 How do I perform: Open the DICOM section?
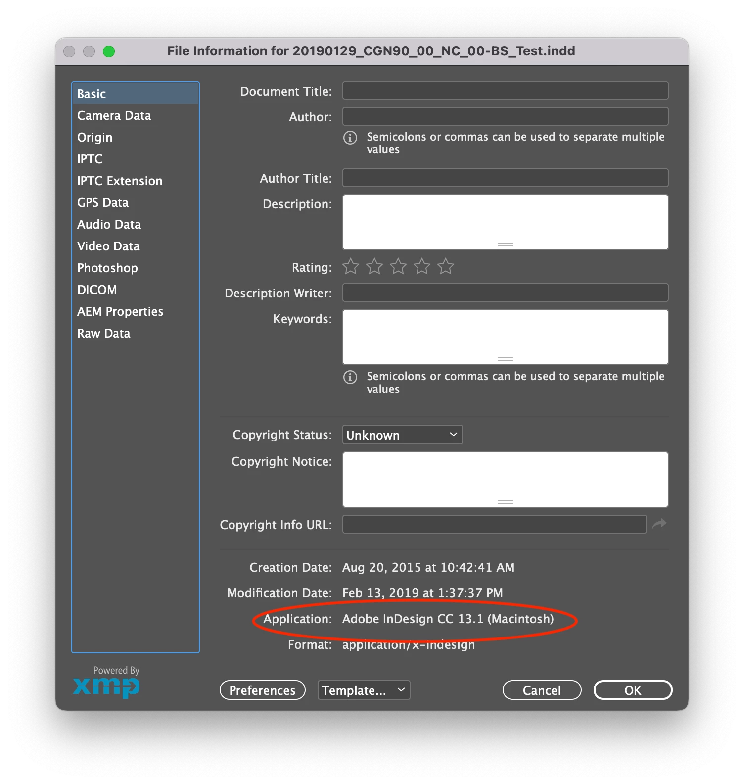[136, 290]
